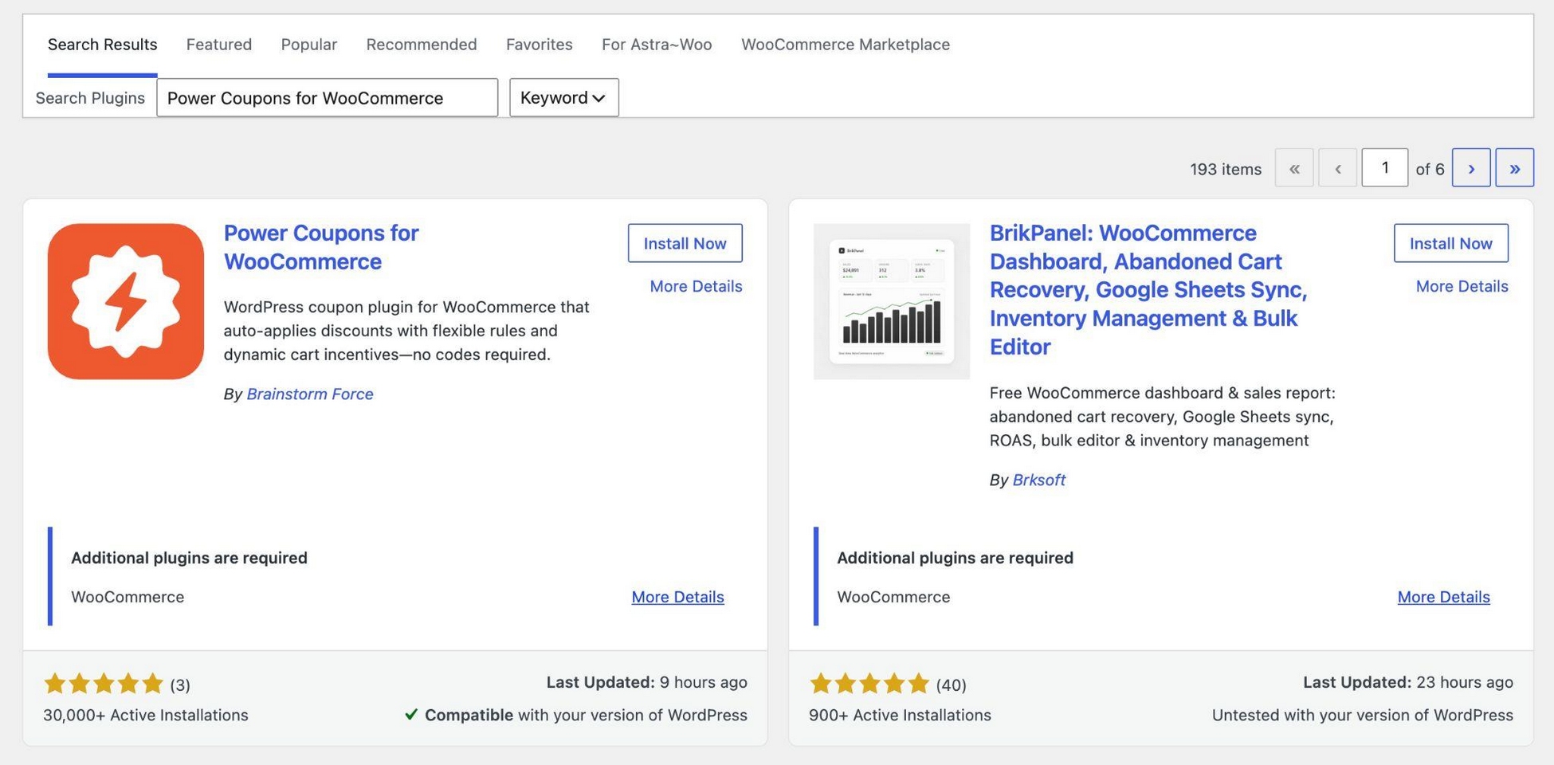This screenshot has height=765, width=1554.
Task: Click '30,000+ Active Installations' text
Action: click(146, 715)
